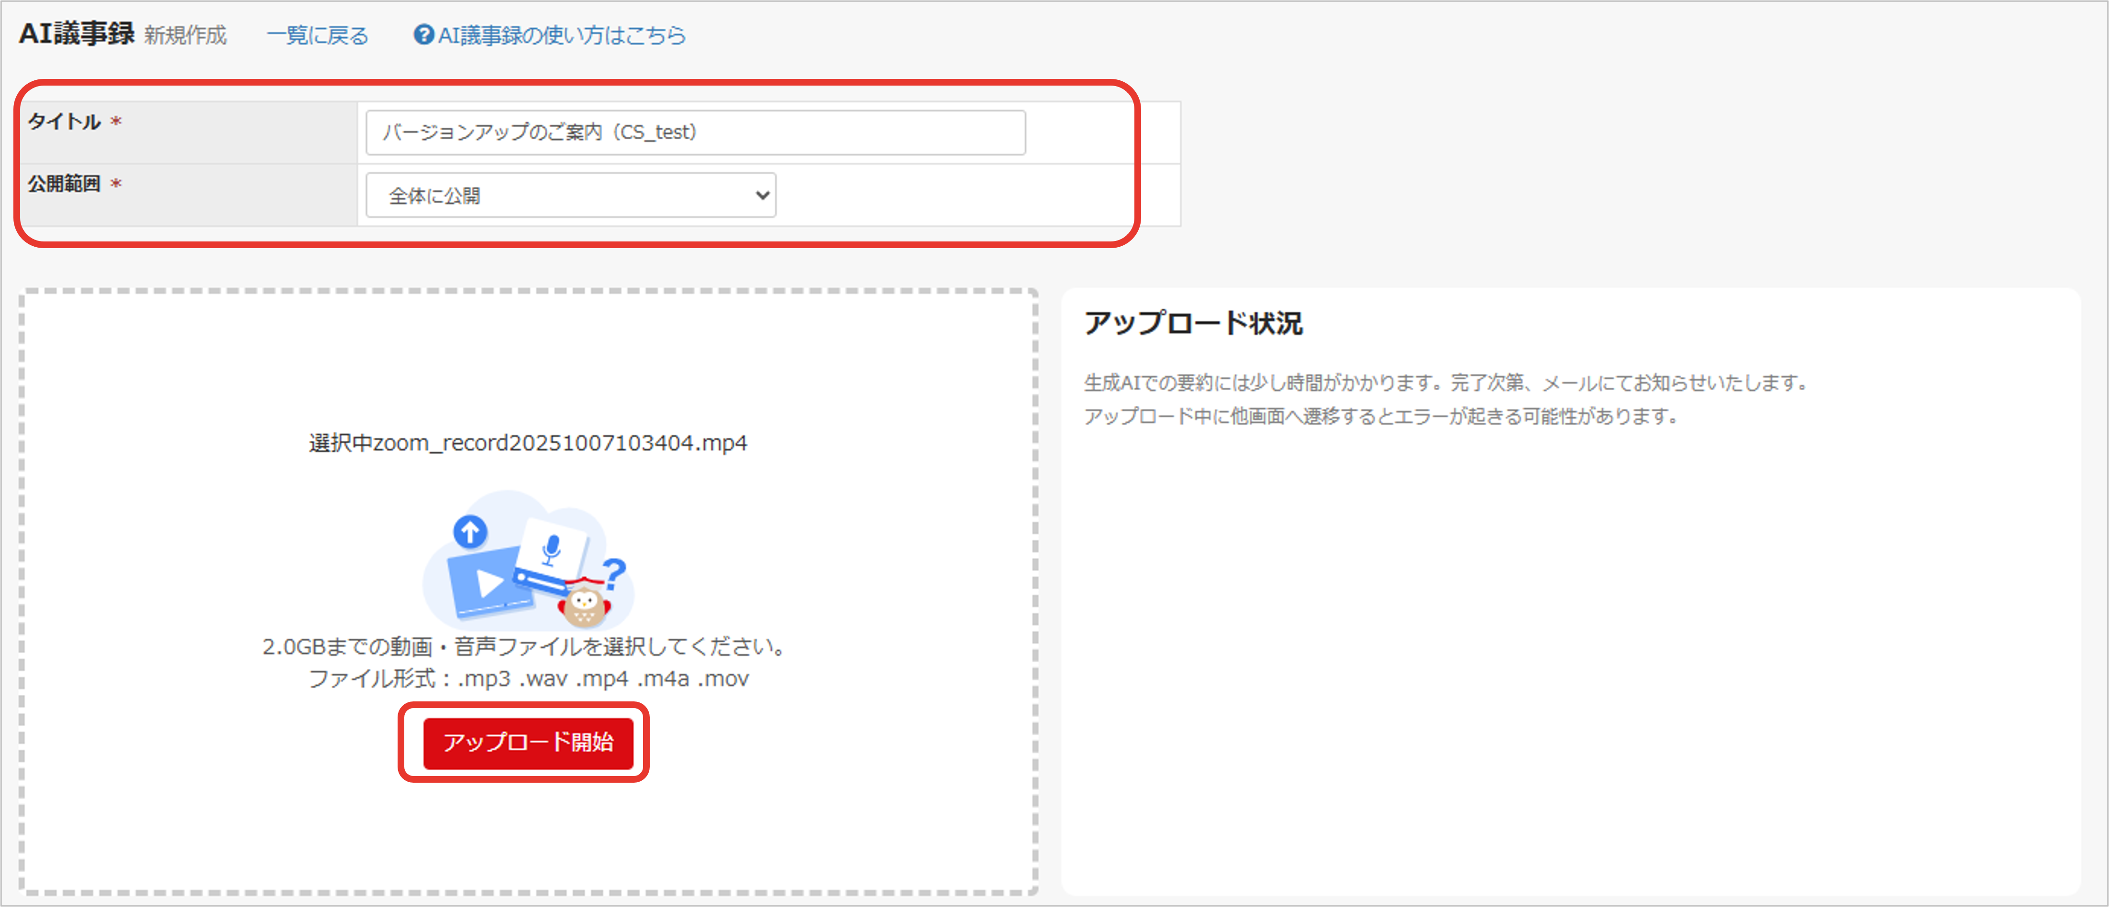Click the chevron arrow of 公開範囲 select
2109x907 pixels.
point(761,196)
